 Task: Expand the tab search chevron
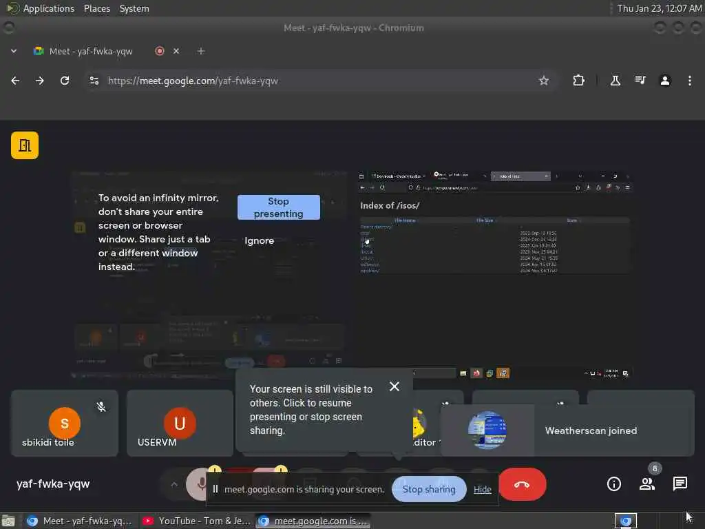[14, 51]
